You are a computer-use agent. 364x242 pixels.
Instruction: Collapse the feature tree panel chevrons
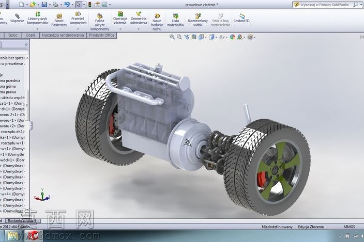tap(26, 44)
